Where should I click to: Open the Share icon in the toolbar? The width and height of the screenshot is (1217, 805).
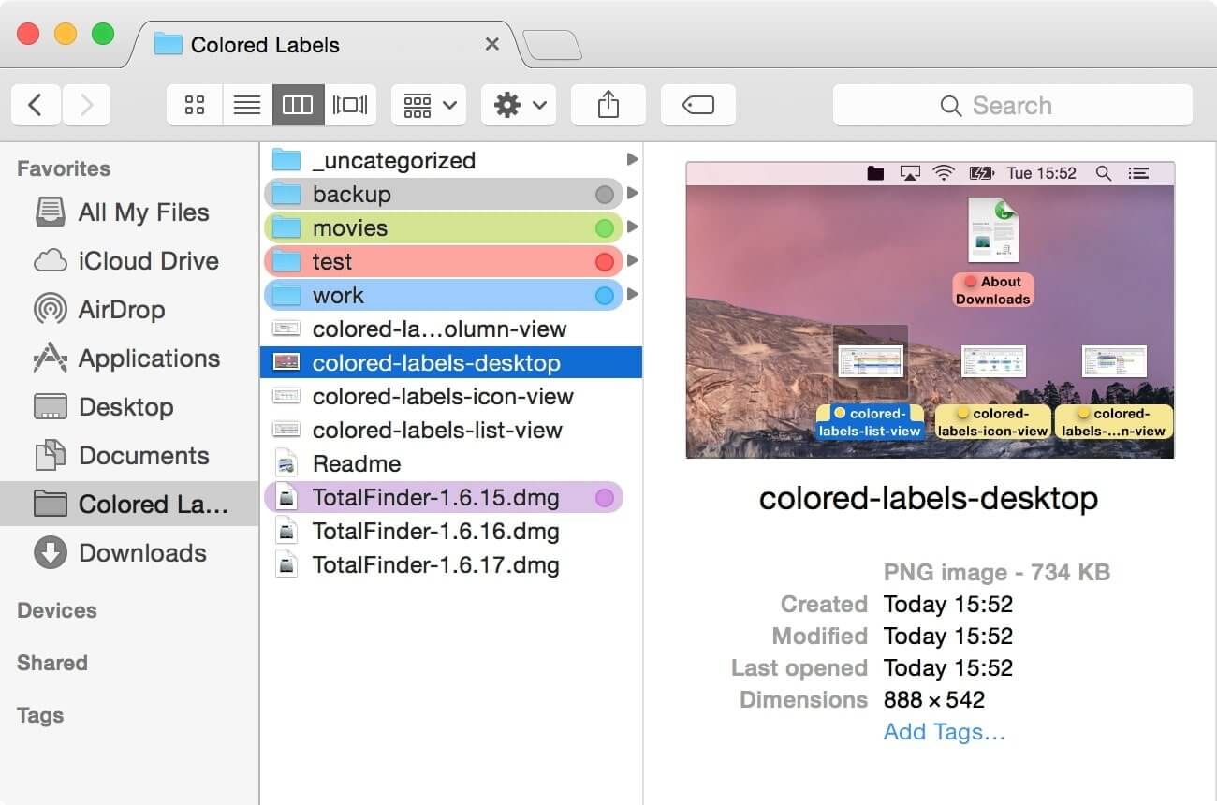click(608, 105)
